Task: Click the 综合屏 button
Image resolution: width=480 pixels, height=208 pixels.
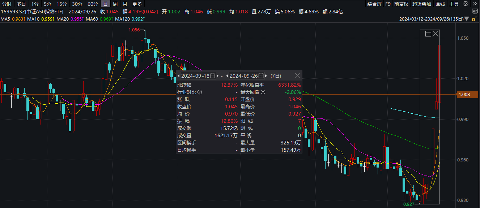Action: [x=374, y=4]
